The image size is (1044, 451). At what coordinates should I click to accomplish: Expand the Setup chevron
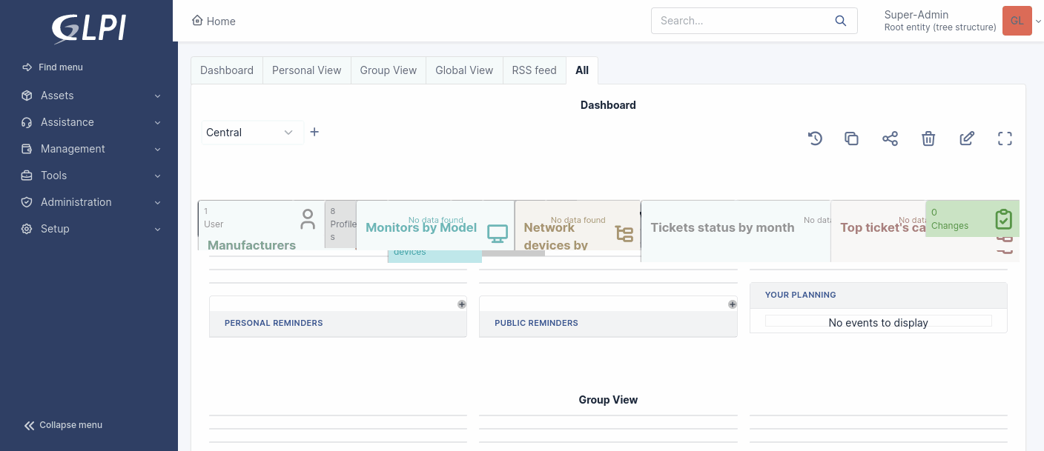(157, 230)
